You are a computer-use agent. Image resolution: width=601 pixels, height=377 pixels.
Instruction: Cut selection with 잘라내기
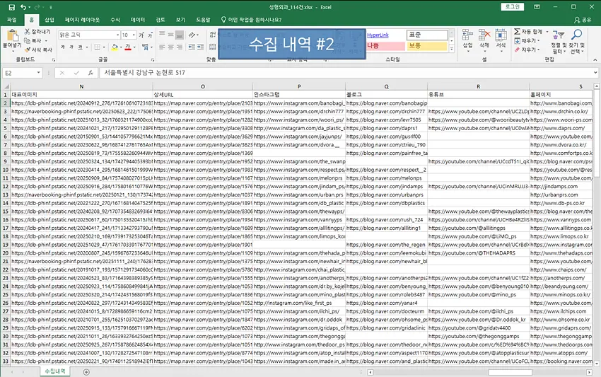click(37, 31)
